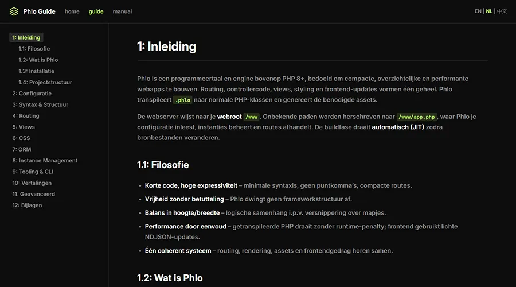Navigate to 1.4: Projectstructuur

click(45, 82)
